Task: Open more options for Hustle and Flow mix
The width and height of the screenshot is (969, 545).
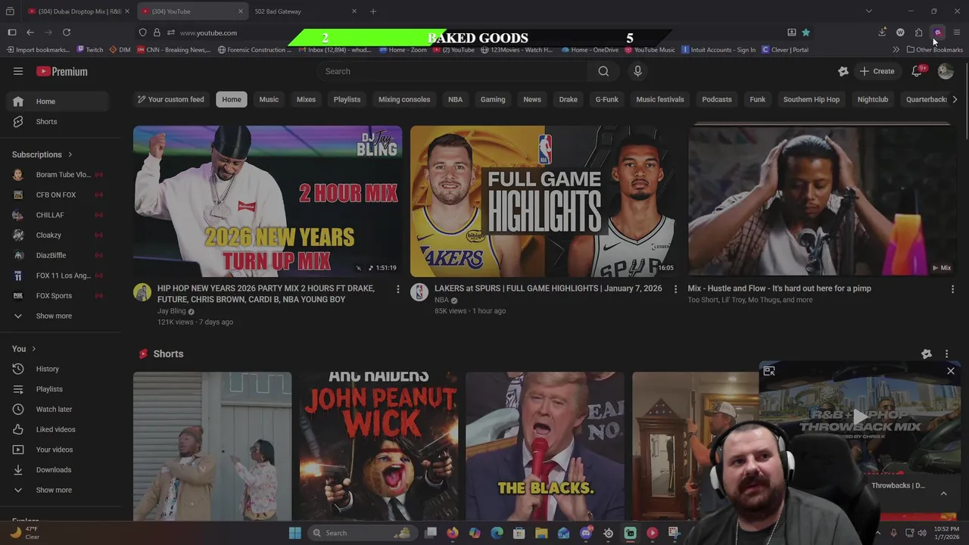Action: 952,289
